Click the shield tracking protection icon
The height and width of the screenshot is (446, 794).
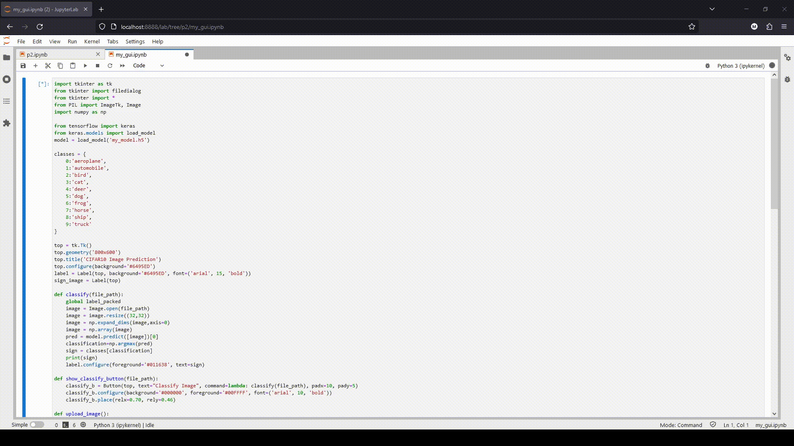click(x=102, y=27)
